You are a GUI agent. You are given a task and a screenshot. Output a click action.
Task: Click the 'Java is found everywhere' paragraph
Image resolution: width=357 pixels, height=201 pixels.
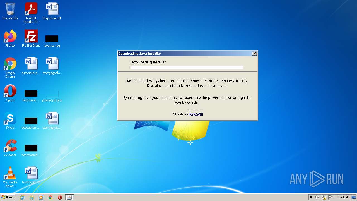pos(187,83)
